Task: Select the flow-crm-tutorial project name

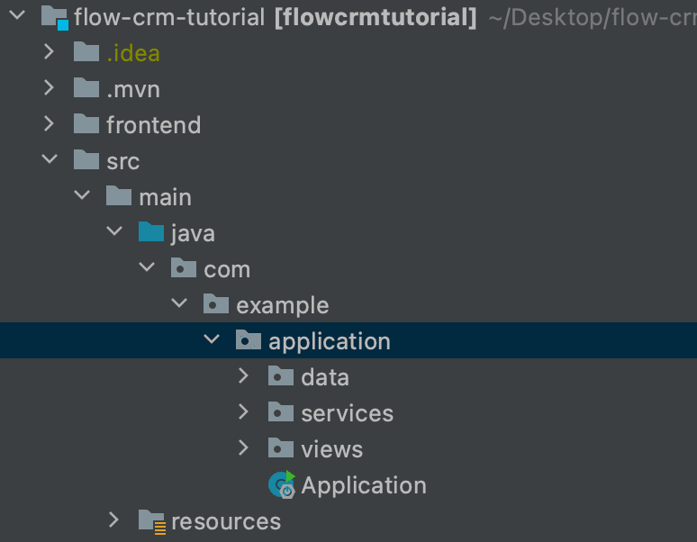Action: coord(169,17)
